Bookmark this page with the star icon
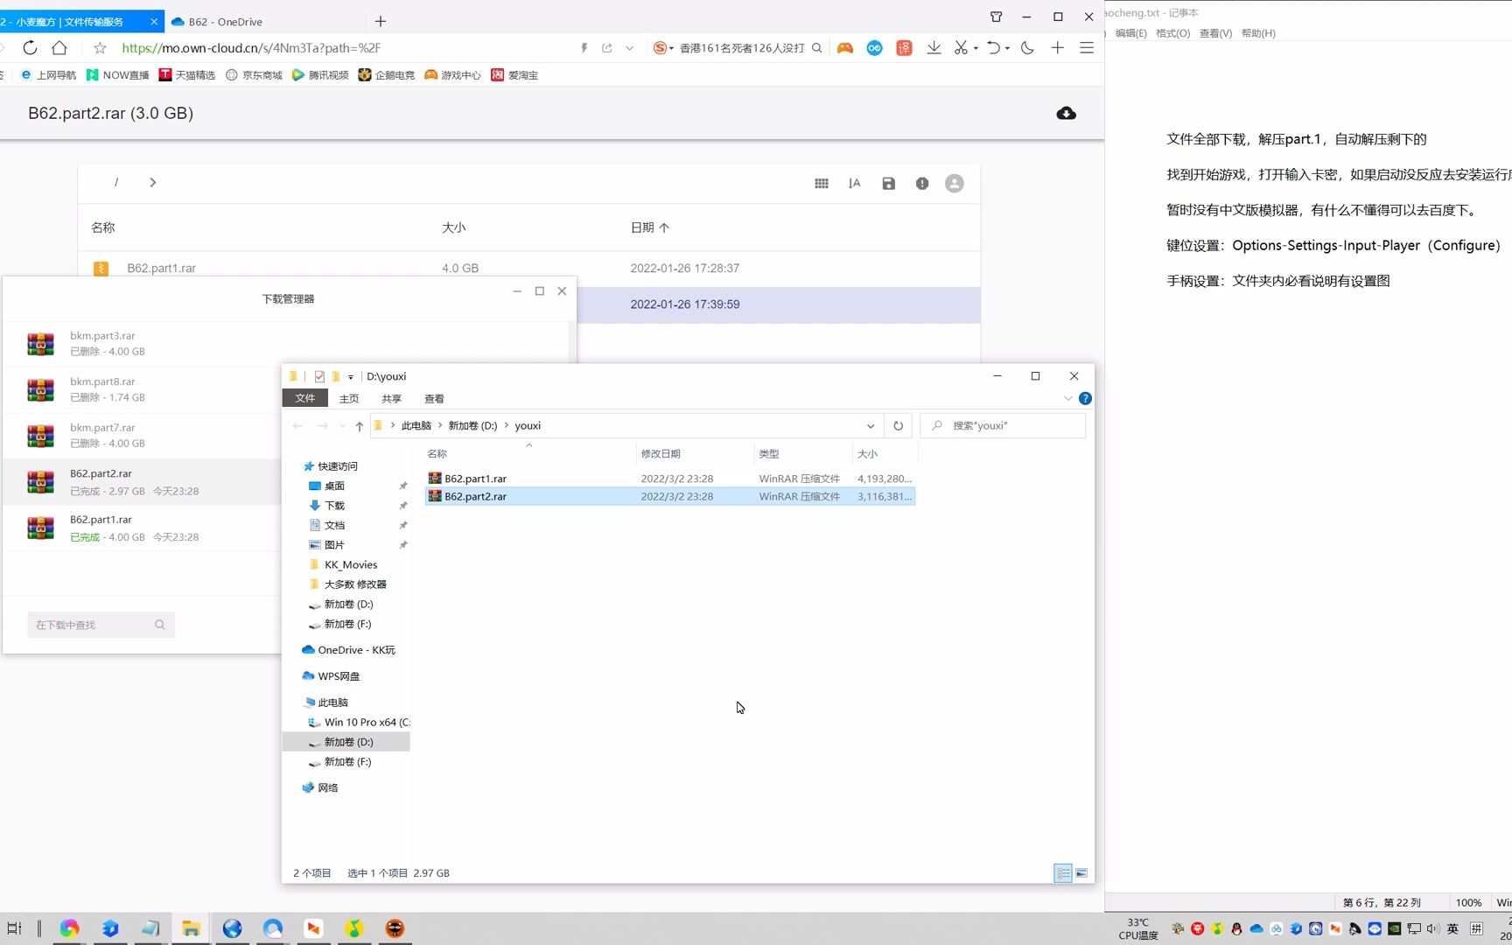 (x=100, y=48)
